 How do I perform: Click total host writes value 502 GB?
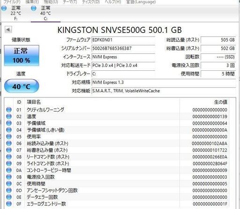click(x=218, y=48)
